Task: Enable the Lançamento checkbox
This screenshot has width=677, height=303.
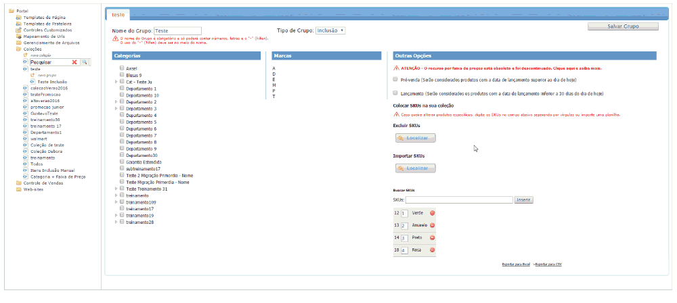Action: pyautogui.click(x=396, y=93)
